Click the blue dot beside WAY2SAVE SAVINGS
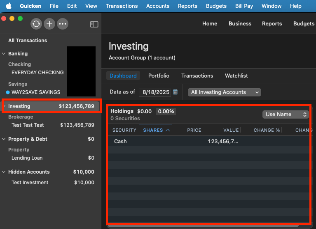Image resolution: width=316 pixels, height=229 pixels. (8, 92)
